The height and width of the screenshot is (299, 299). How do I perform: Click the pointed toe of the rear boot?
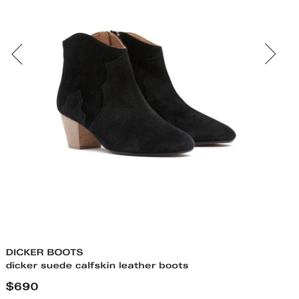tap(223, 134)
